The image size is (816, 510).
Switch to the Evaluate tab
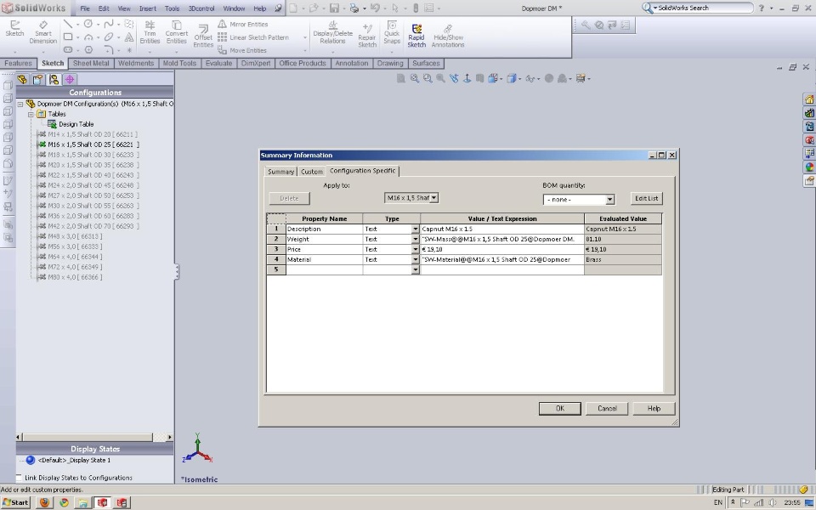[x=218, y=64]
